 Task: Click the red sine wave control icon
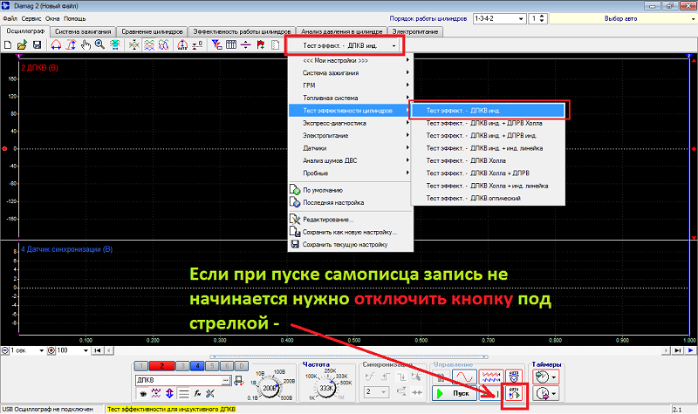[464, 377]
